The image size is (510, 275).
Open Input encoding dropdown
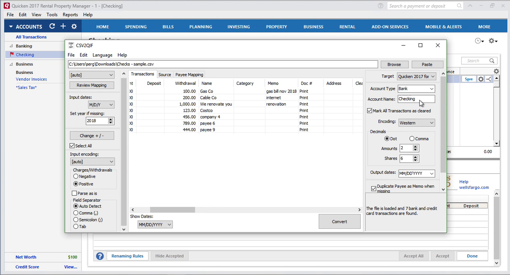click(x=92, y=162)
